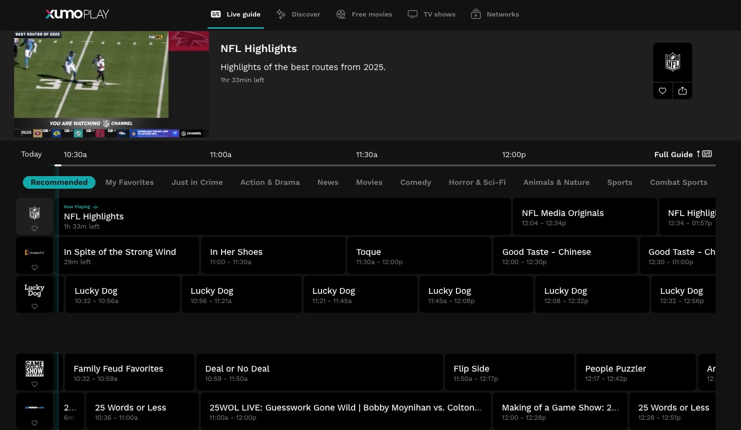Toggle favorite heart for Lucky Dog channel

point(35,306)
